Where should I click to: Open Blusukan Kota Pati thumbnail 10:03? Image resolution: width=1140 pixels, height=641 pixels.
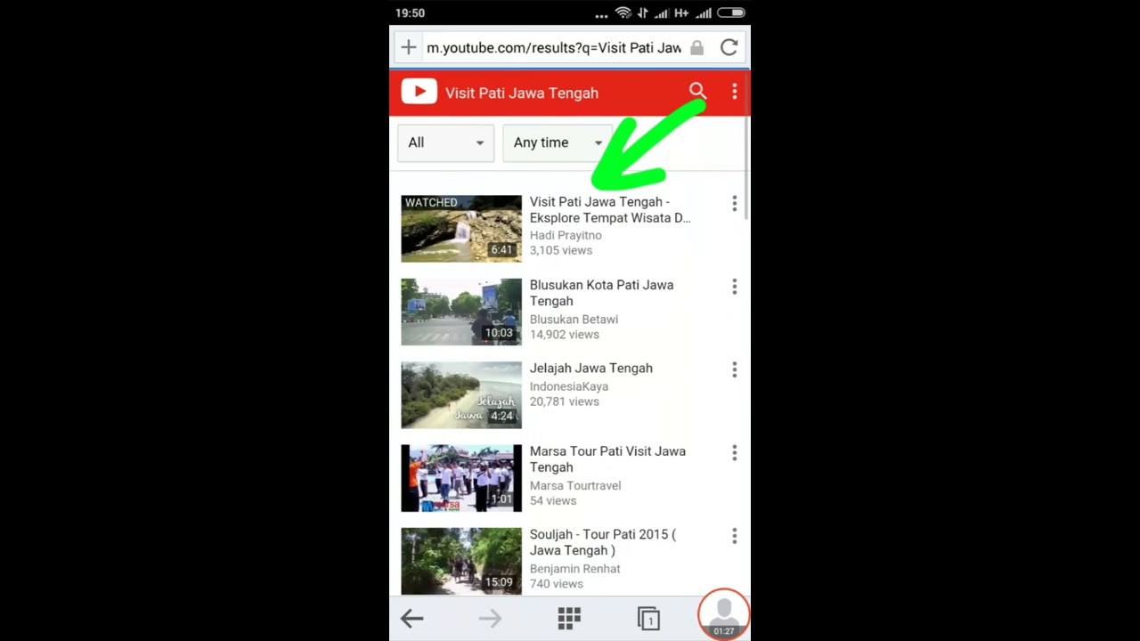[x=461, y=312]
